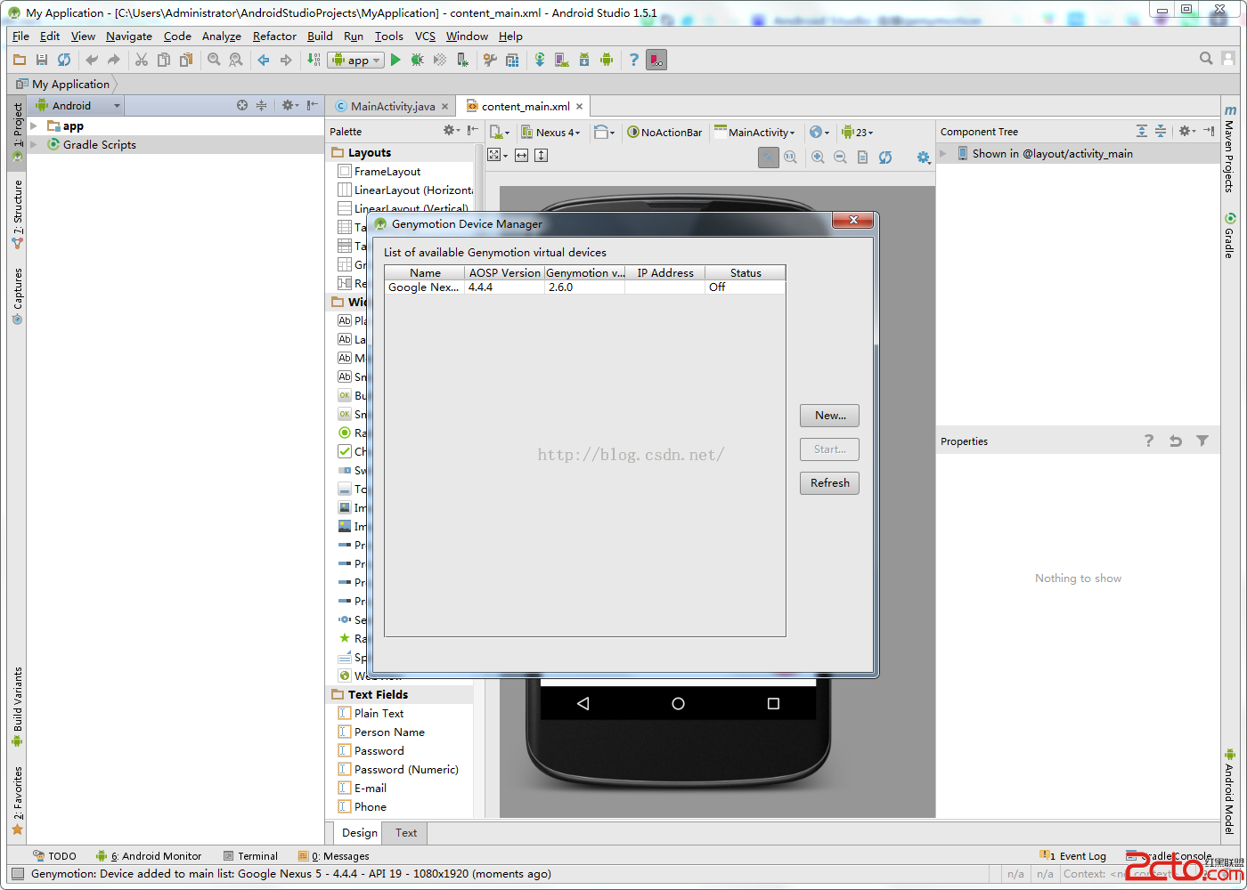Expand the Gradle Scripts tree node
The height and width of the screenshot is (890, 1247).
pos(35,144)
